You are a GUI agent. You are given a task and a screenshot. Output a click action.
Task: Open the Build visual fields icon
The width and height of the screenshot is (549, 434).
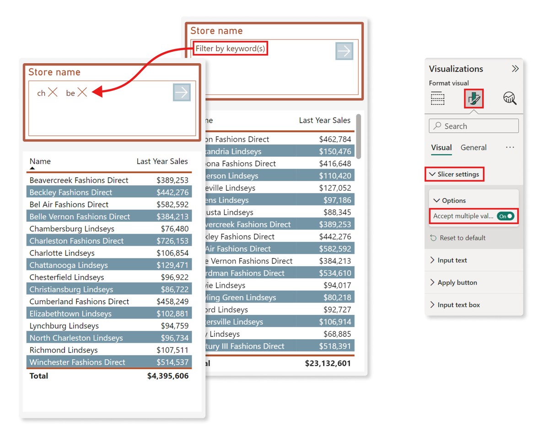pos(438,98)
